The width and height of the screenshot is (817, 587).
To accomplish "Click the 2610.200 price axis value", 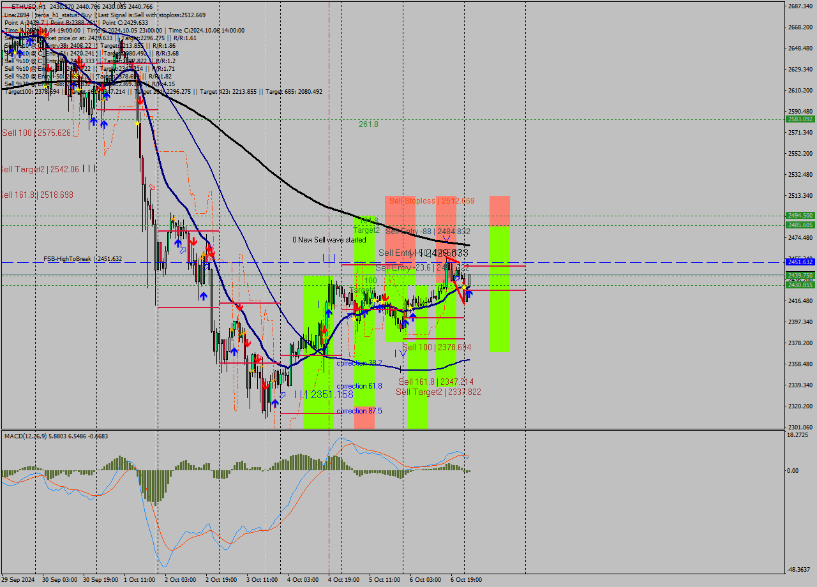I will point(800,91).
